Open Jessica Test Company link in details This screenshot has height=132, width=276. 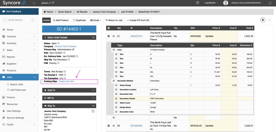click(65, 46)
